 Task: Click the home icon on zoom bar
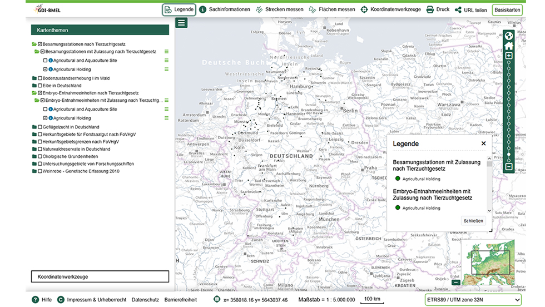pyautogui.click(x=508, y=46)
